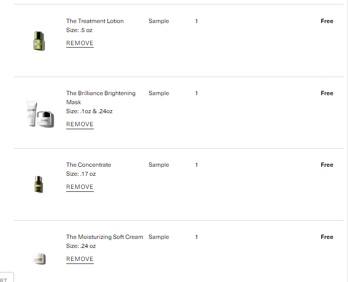
Task: Open The Concentrate bottle thumbnail
Action: 39,184
